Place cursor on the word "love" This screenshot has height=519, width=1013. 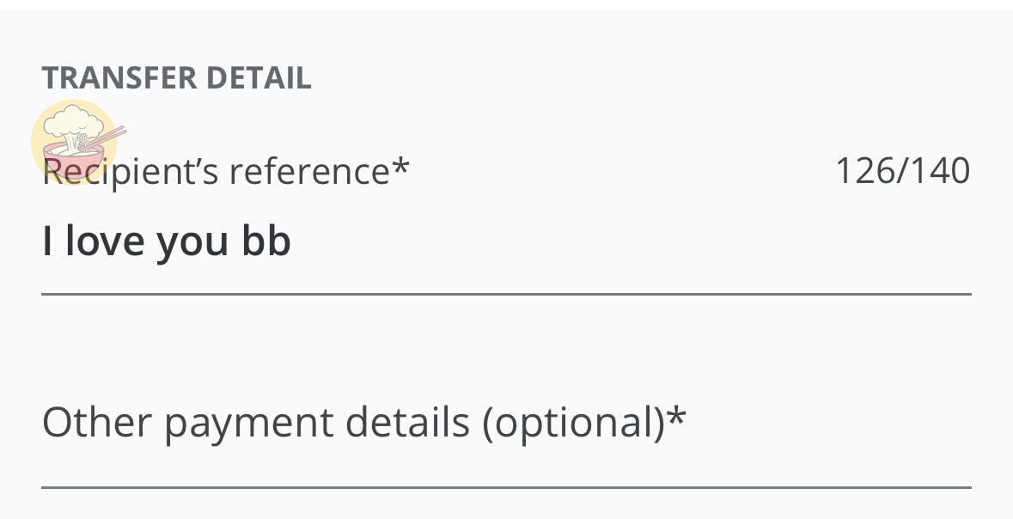pyautogui.click(x=106, y=242)
